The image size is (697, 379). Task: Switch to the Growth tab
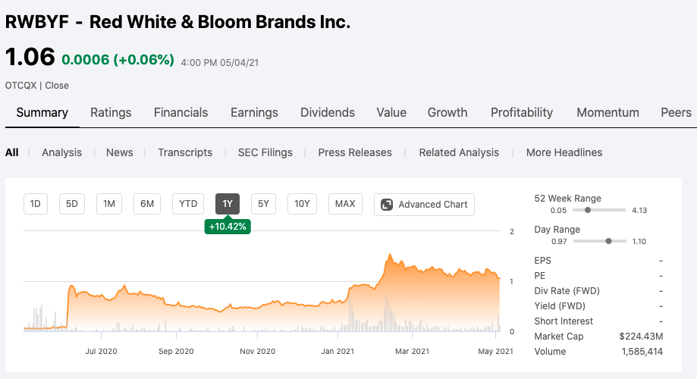[x=447, y=112]
